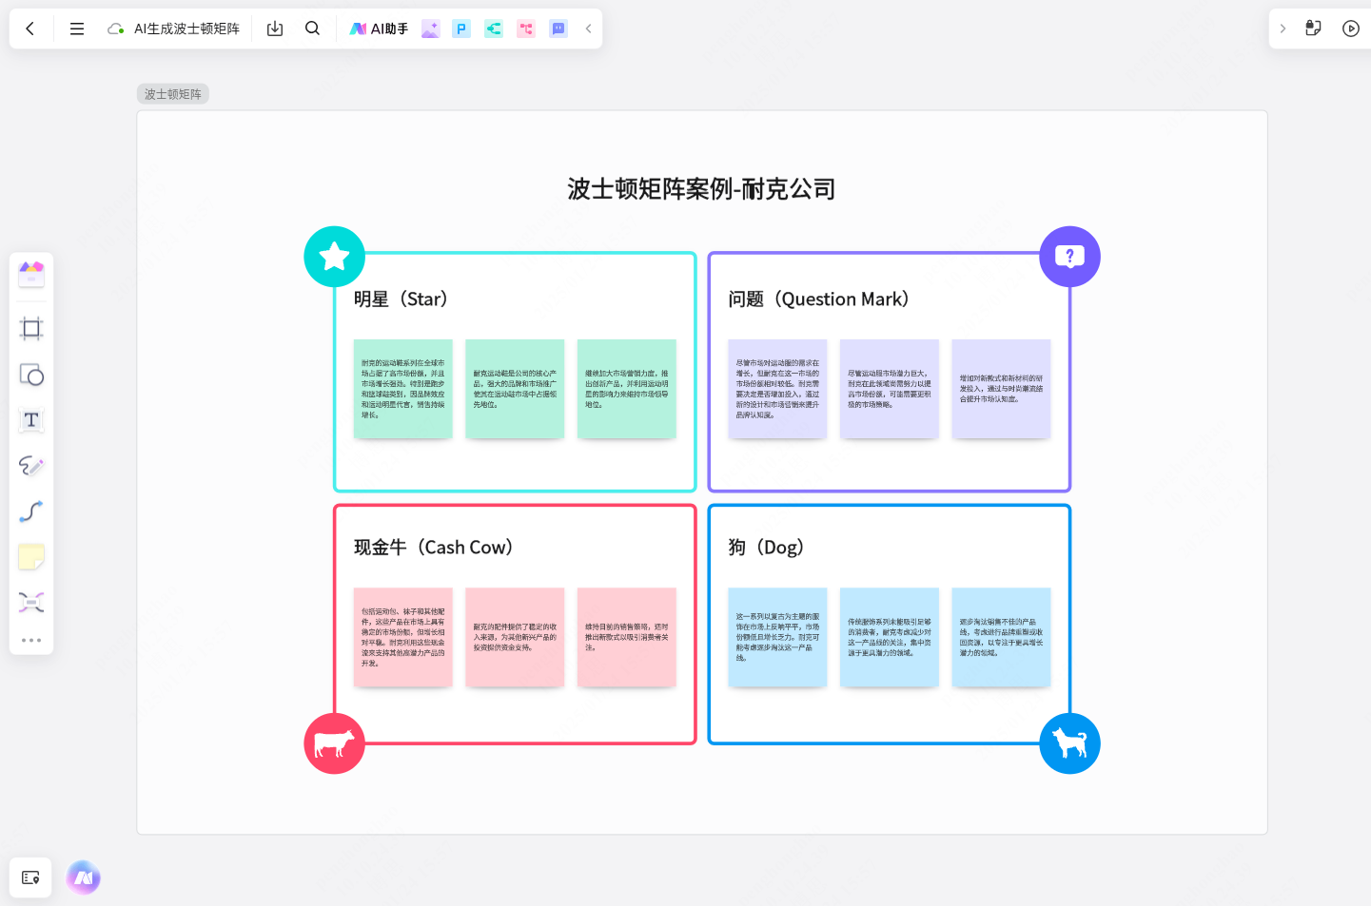Click the blue dog circle icon

coord(1070,743)
